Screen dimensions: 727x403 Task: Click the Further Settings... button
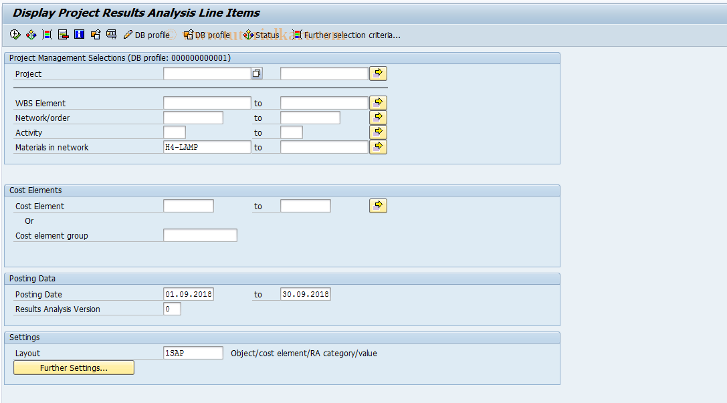pyautogui.click(x=74, y=368)
